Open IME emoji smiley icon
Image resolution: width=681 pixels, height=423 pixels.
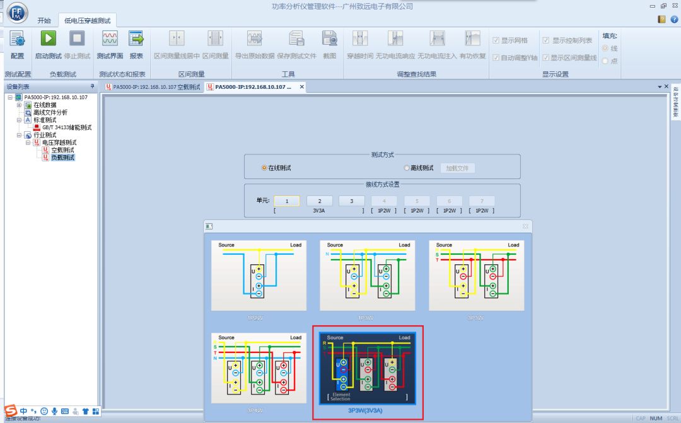point(44,411)
